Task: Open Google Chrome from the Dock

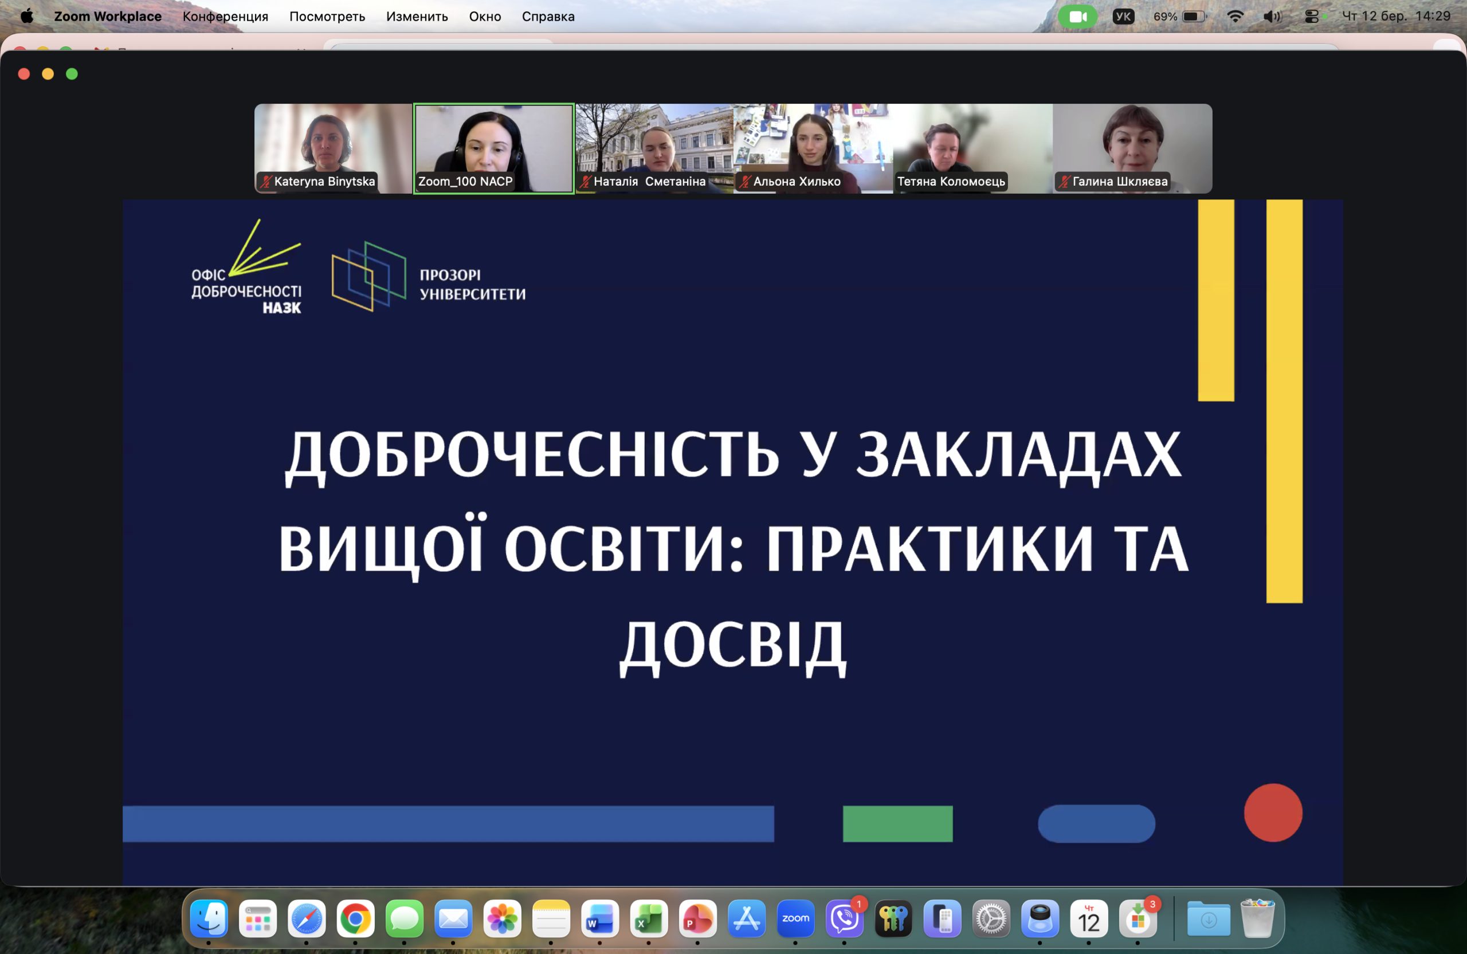Action: [356, 918]
